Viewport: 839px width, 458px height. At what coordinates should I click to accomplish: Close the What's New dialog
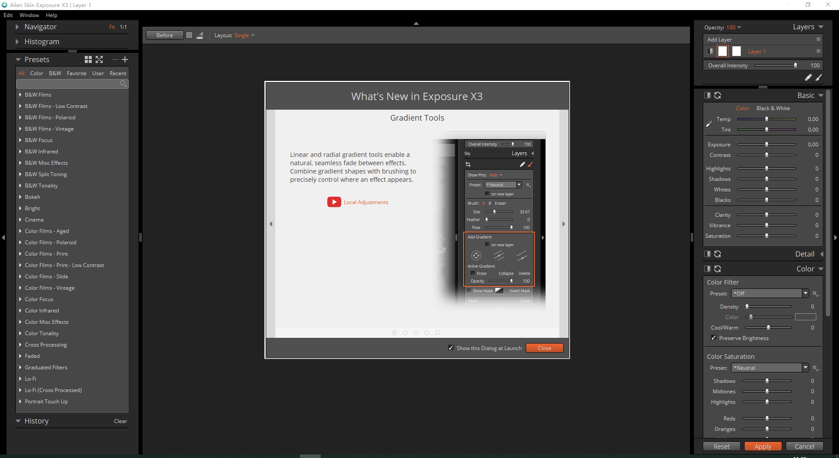(544, 348)
